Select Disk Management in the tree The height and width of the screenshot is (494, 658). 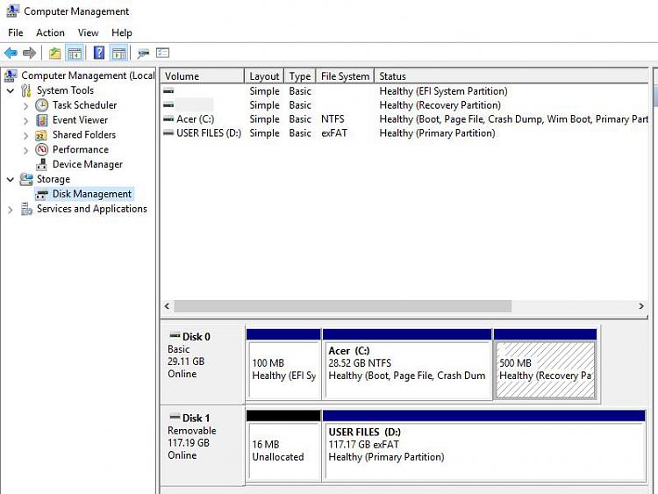(91, 194)
